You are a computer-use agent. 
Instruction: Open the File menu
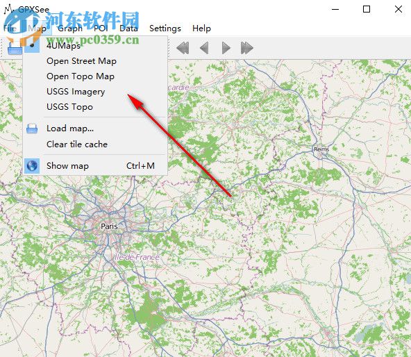coord(10,28)
